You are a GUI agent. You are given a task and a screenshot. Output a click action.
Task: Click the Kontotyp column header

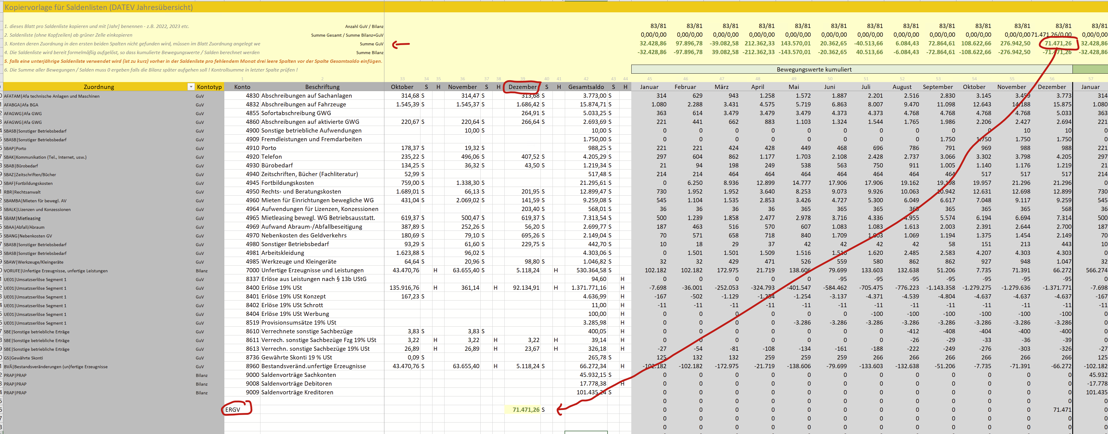click(x=209, y=87)
